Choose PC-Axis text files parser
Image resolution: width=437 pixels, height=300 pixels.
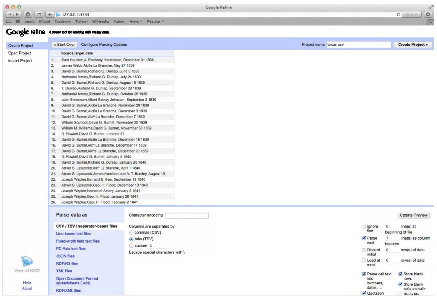tap(71, 249)
